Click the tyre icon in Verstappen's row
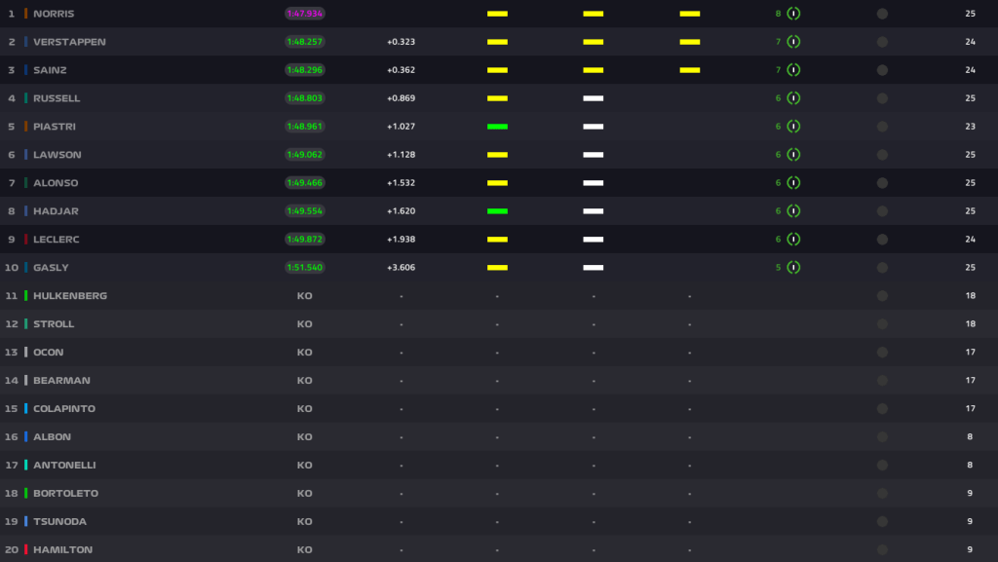 tap(793, 42)
